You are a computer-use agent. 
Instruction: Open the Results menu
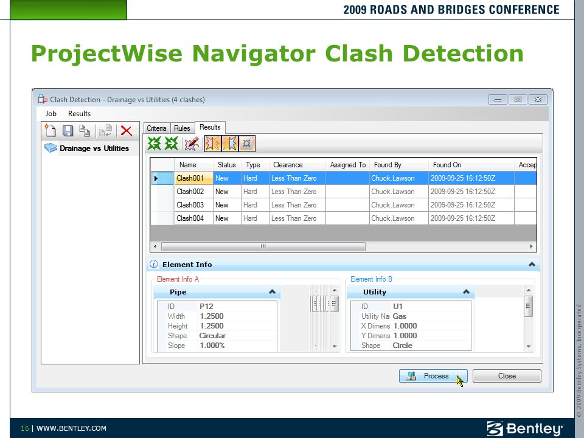[79, 114]
